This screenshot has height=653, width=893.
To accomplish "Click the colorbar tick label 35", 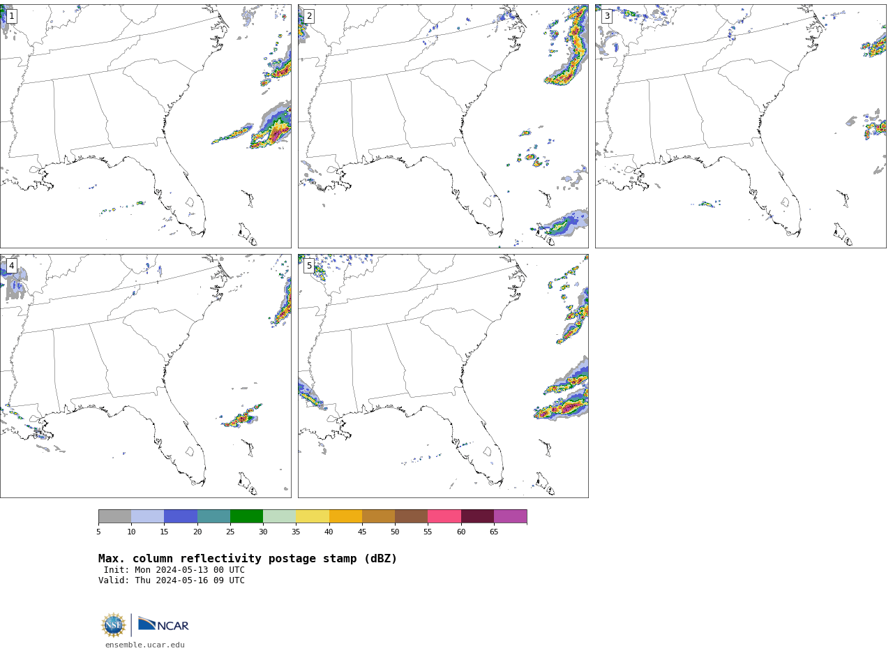I will (x=296, y=532).
